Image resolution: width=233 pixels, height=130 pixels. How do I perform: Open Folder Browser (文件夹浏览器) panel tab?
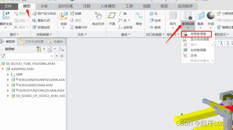tap(31, 42)
